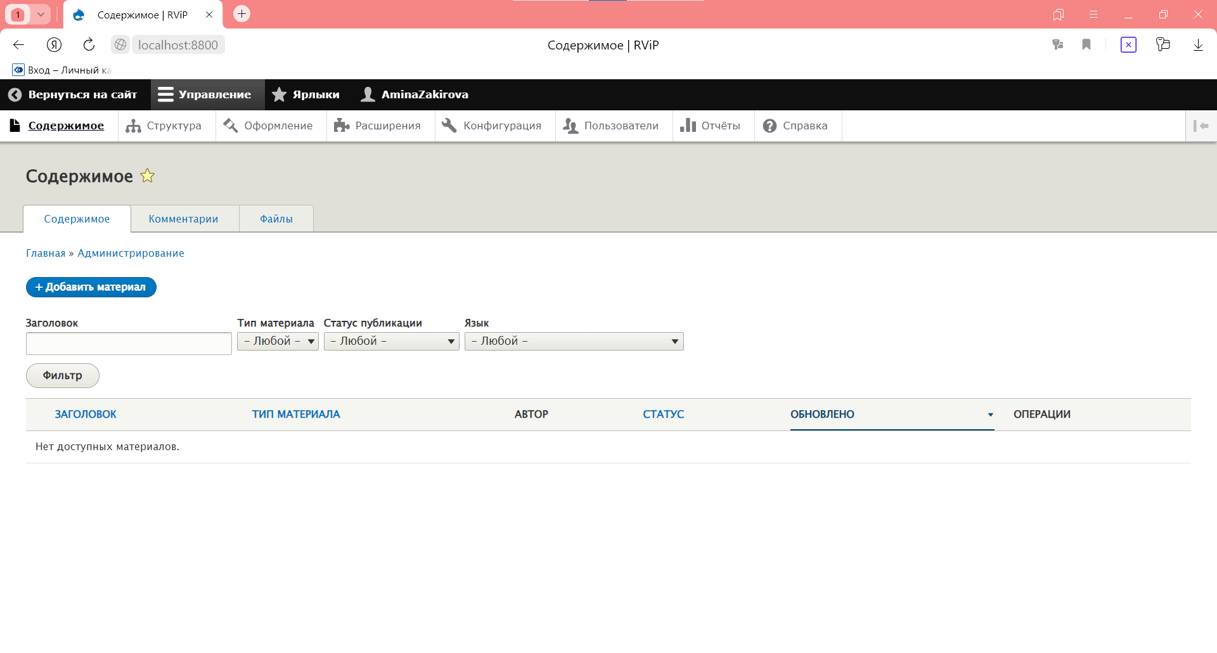Switch to the Комментарии tab
Image resolution: width=1217 pixels, height=653 pixels.
(x=183, y=219)
